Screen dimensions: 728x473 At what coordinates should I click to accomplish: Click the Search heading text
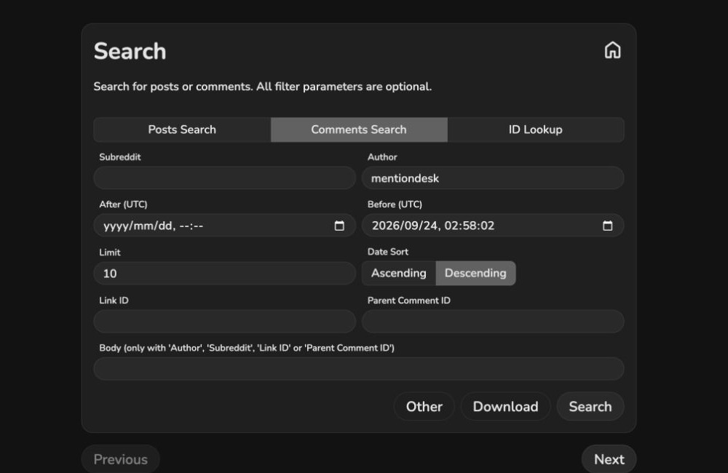point(130,51)
